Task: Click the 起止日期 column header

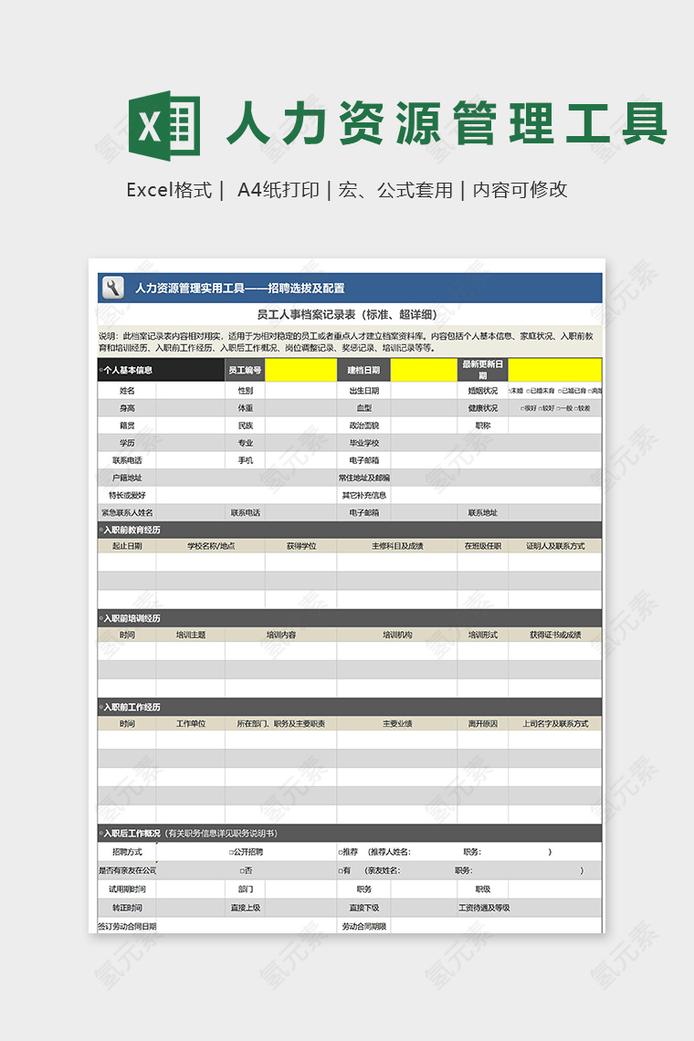Action: pos(127,546)
